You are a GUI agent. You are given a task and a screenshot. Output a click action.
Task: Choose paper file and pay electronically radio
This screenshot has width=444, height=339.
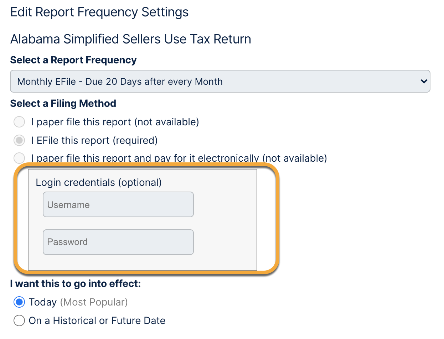point(19,158)
